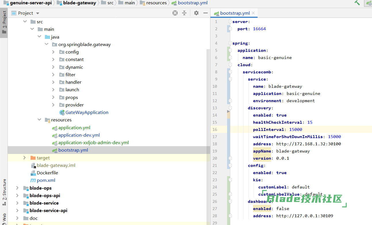Open application.yml file
This screenshot has width=372, height=225.
point(74,127)
